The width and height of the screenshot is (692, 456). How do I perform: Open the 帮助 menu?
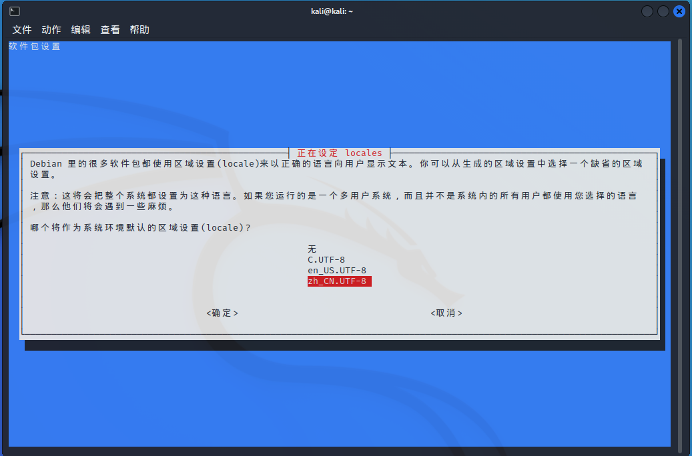[x=139, y=30]
